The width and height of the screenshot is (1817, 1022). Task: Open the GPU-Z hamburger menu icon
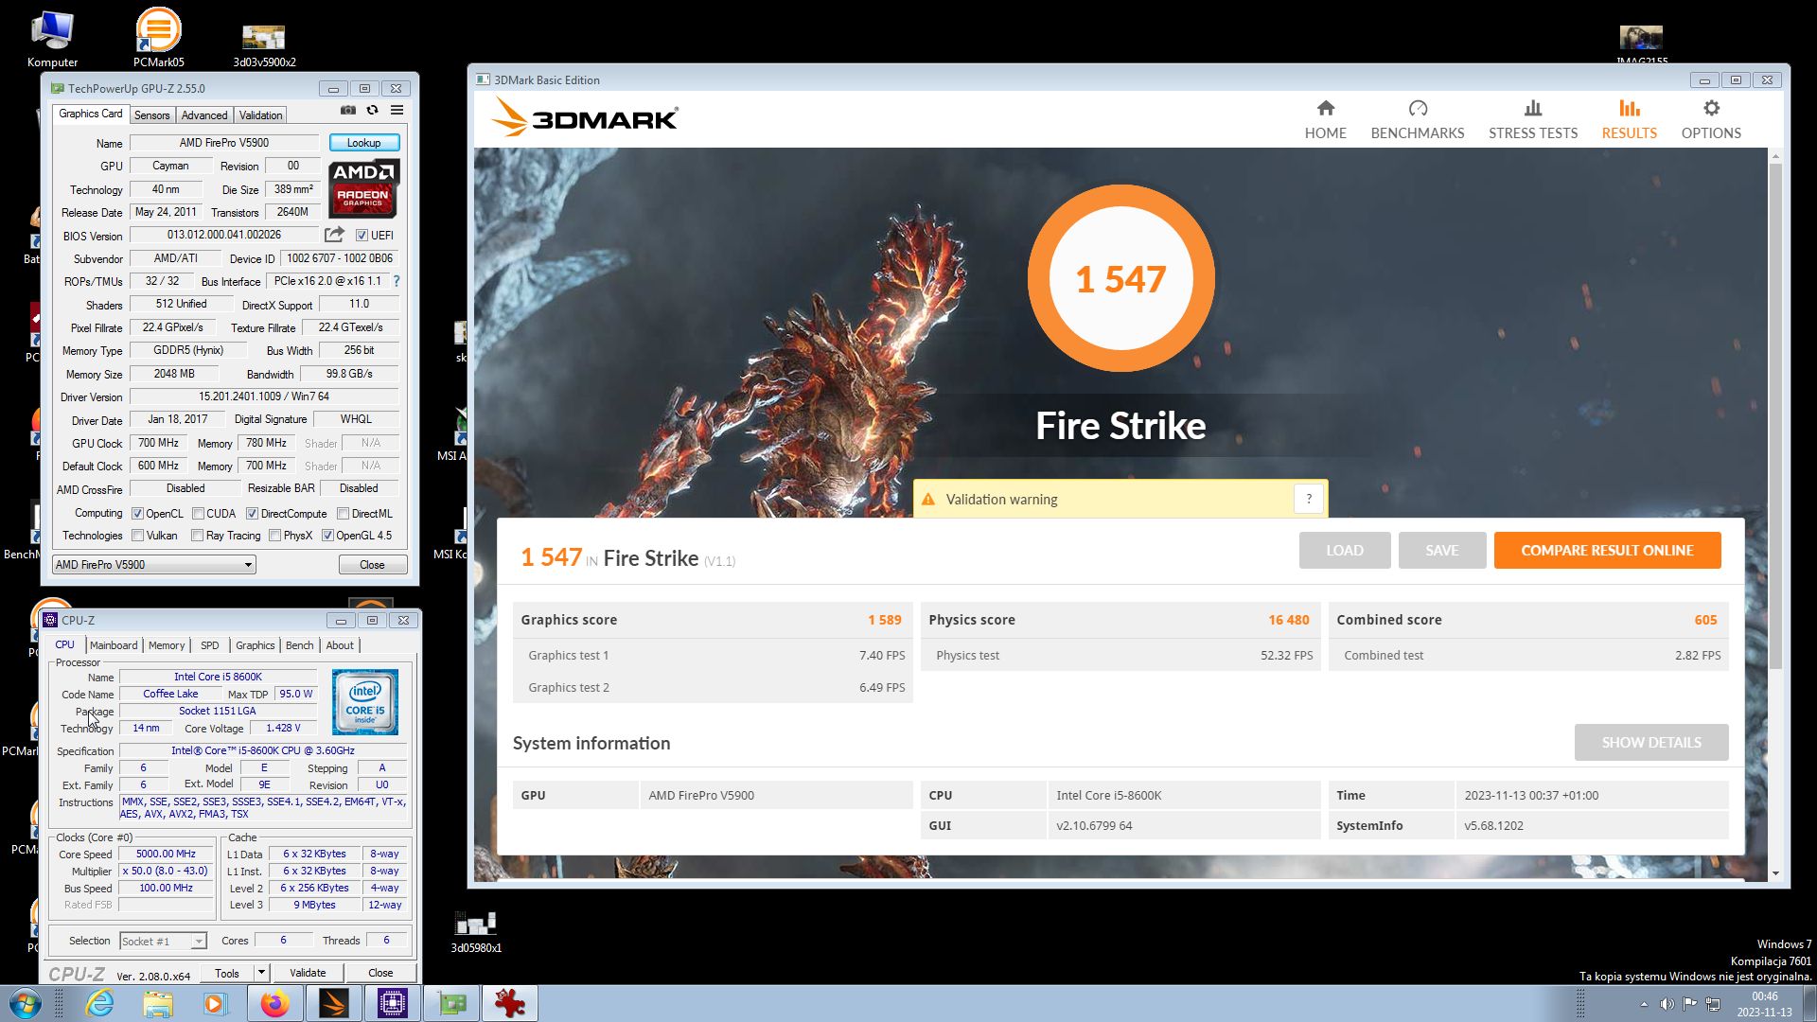click(x=397, y=111)
